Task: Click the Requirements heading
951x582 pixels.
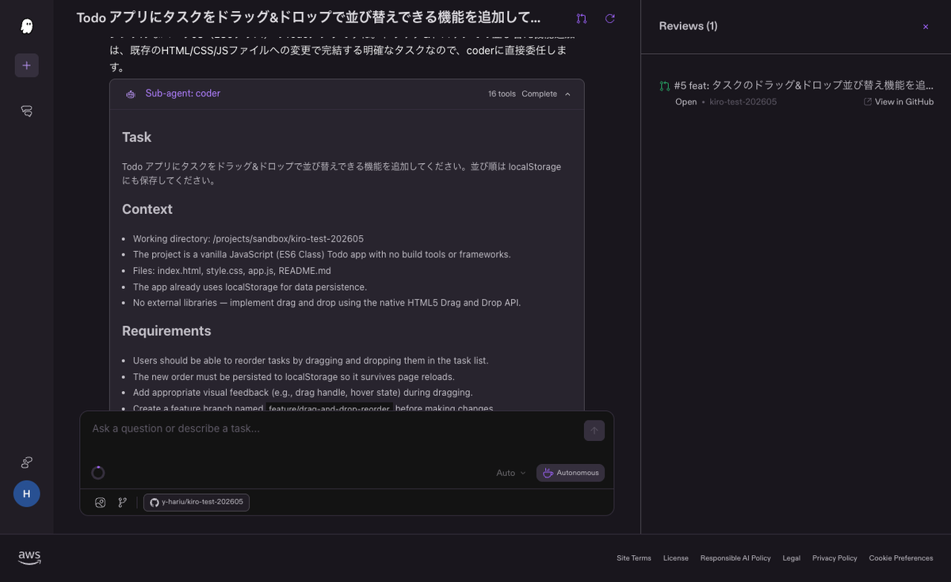Action: pyautogui.click(x=166, y=331)
